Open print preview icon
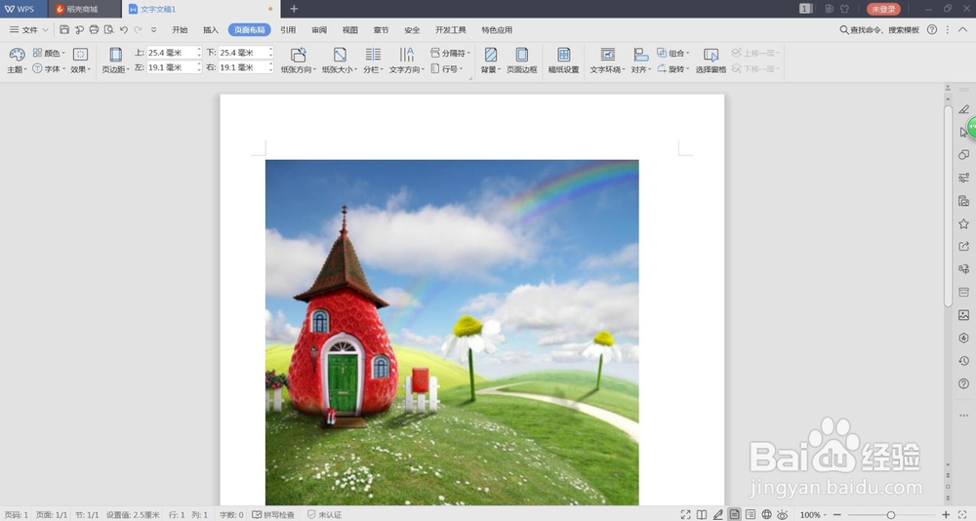The height and width of the screenshot is (521, 976). (109, 30)
